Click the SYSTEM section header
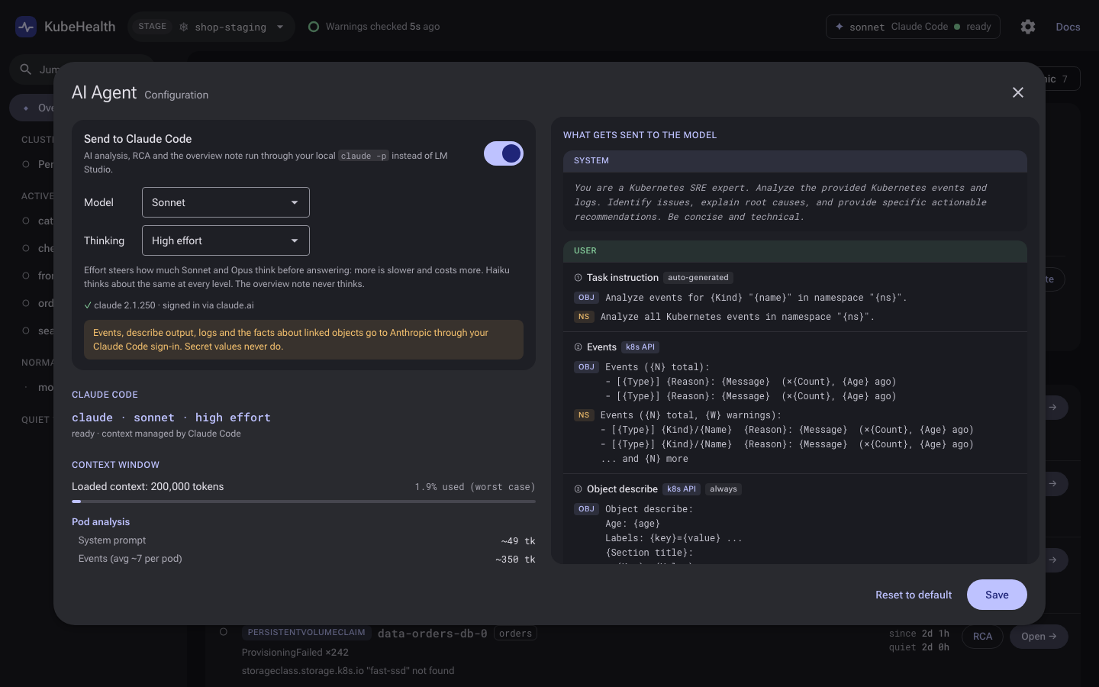The height and width of the screenshot is (687, 1099). coord(795,161)
